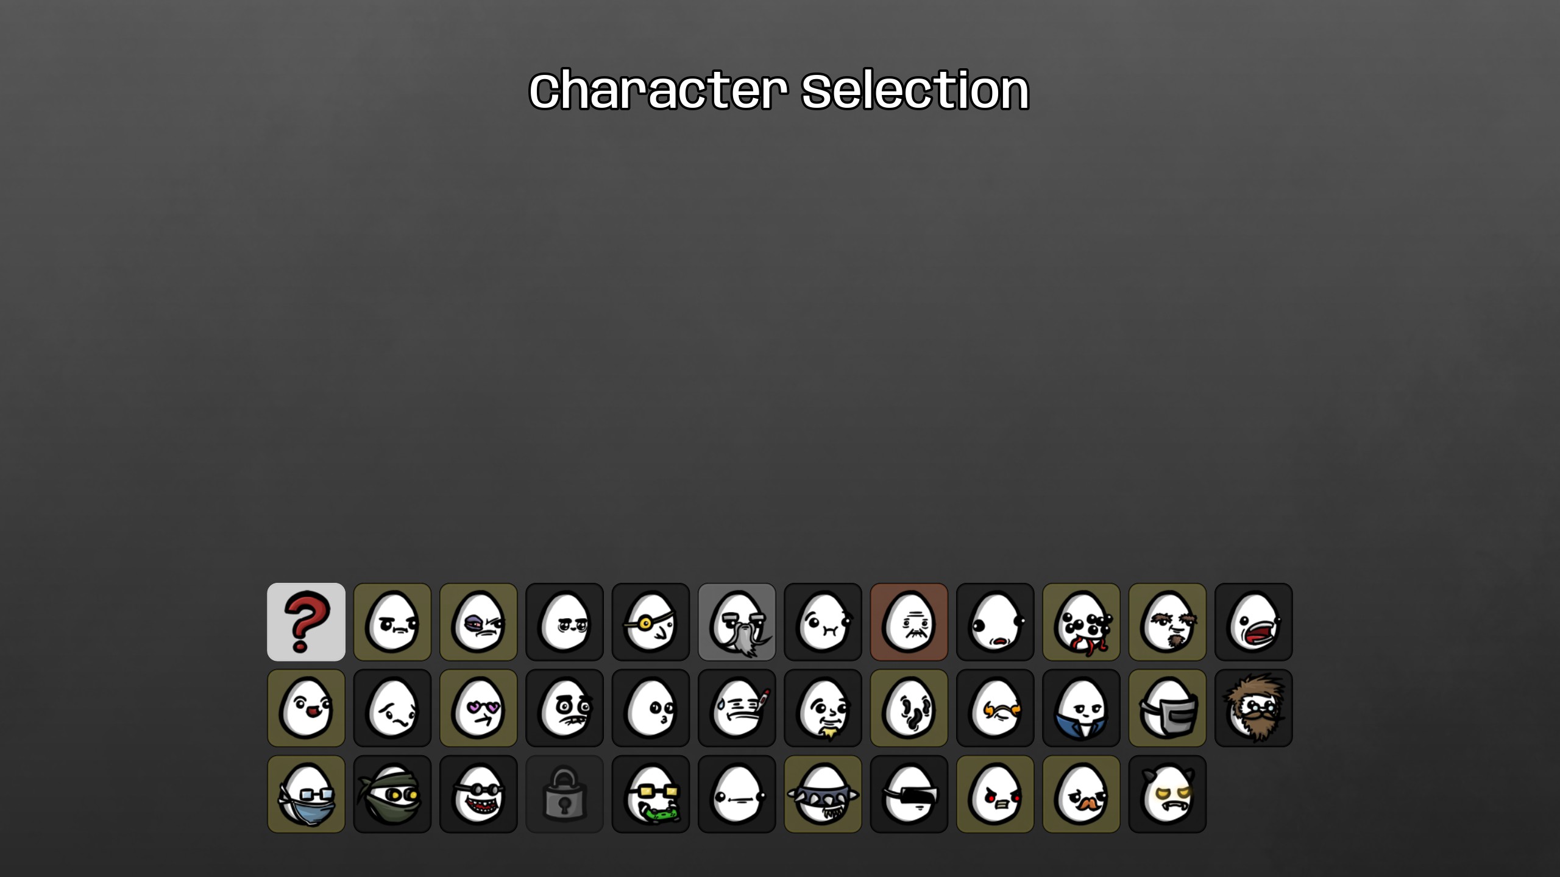Select the character with spiked collar and fangs

823,794
